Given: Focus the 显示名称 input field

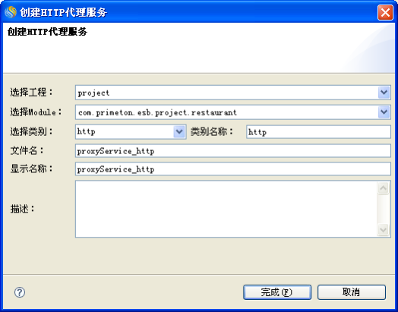Looking at the screenshot, I should (232, 169).
